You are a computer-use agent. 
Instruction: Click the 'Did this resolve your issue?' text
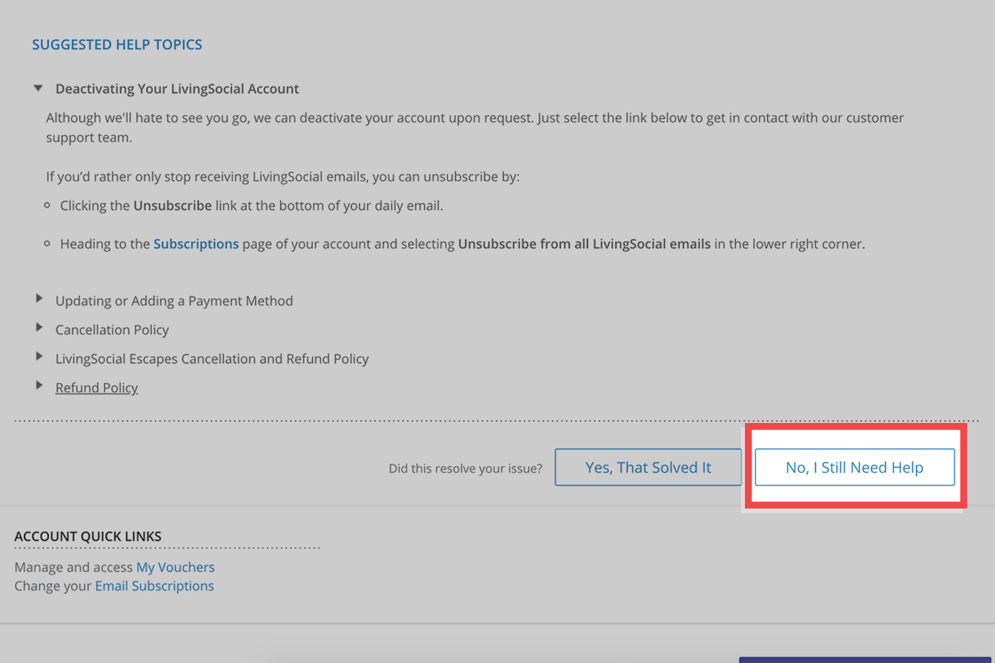[x=466, y=469]
